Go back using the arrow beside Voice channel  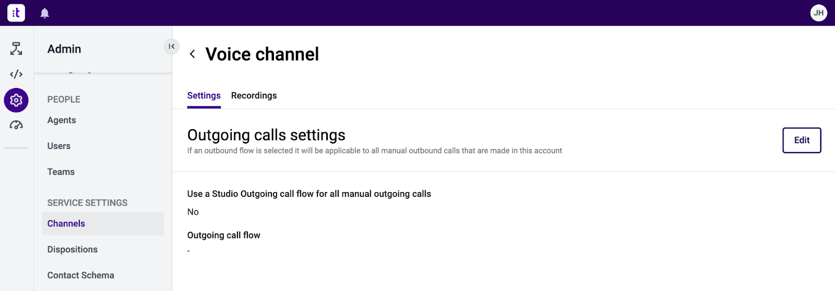[193, 54]
